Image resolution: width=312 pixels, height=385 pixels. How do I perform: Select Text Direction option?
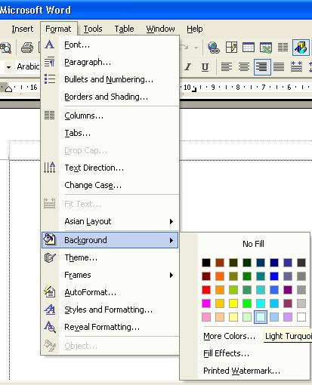point(110,168)
